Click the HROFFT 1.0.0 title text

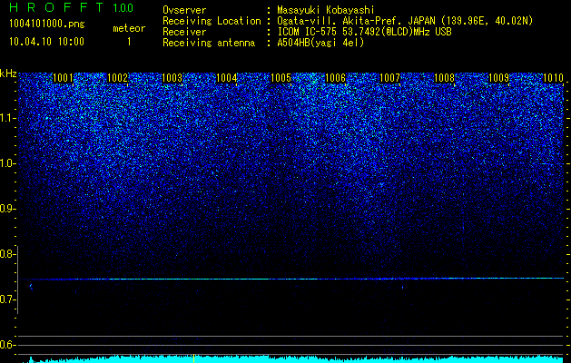(72, 7)
